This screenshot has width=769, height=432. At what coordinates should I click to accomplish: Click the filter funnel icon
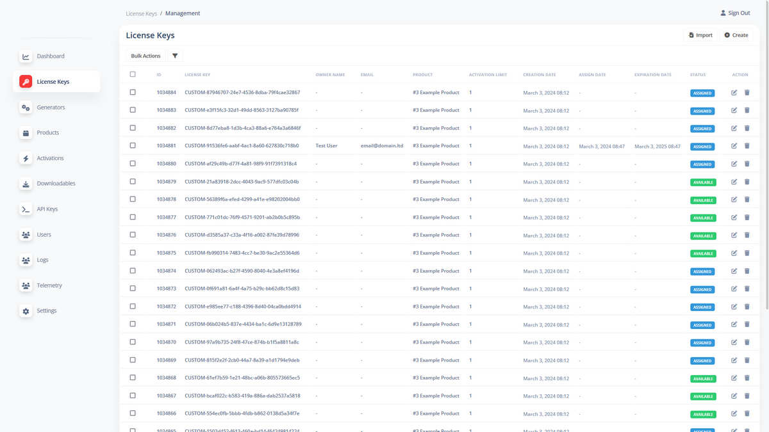tap(175, 56)
